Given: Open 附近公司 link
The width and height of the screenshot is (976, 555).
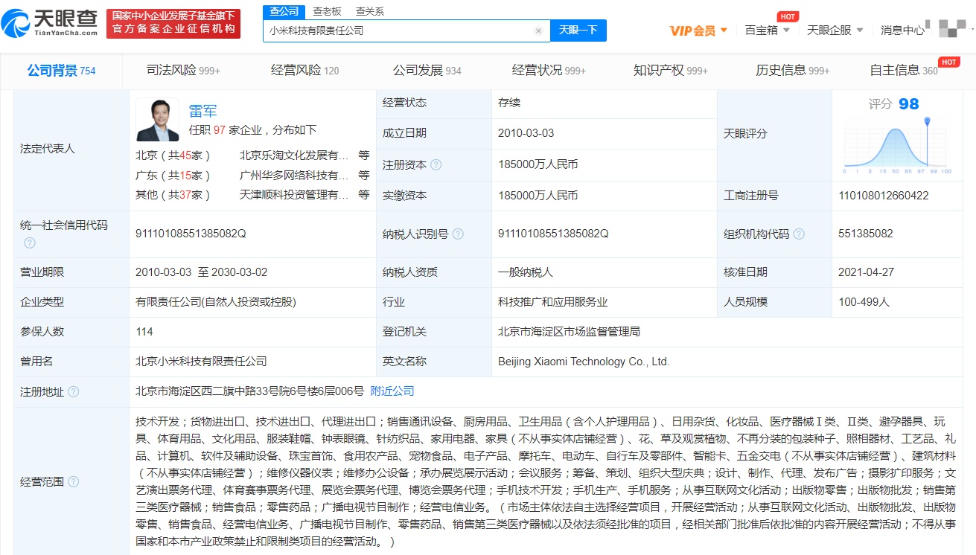Looking at the screenshot, I should [x=392, y=391].
